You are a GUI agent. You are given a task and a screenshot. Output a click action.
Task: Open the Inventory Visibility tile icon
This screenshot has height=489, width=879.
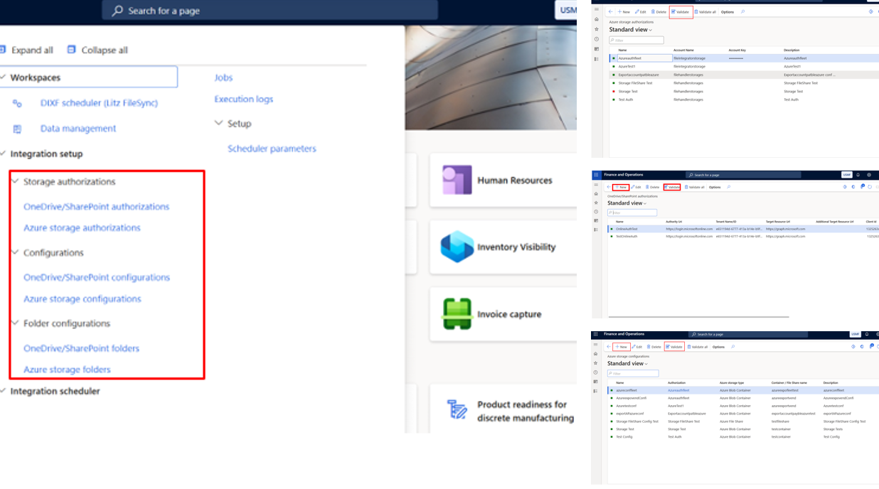pyautogui.click(x=457, y=247)
